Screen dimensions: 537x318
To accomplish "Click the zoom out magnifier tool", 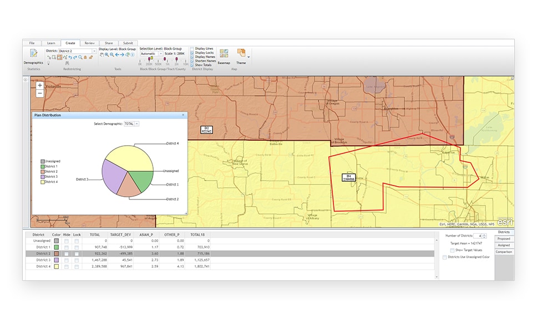I will click(112, 55).
